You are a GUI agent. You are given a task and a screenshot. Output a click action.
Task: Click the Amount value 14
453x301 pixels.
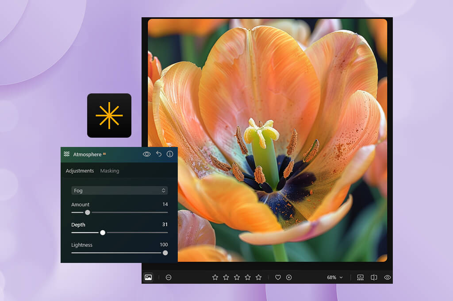pos(165,204)
